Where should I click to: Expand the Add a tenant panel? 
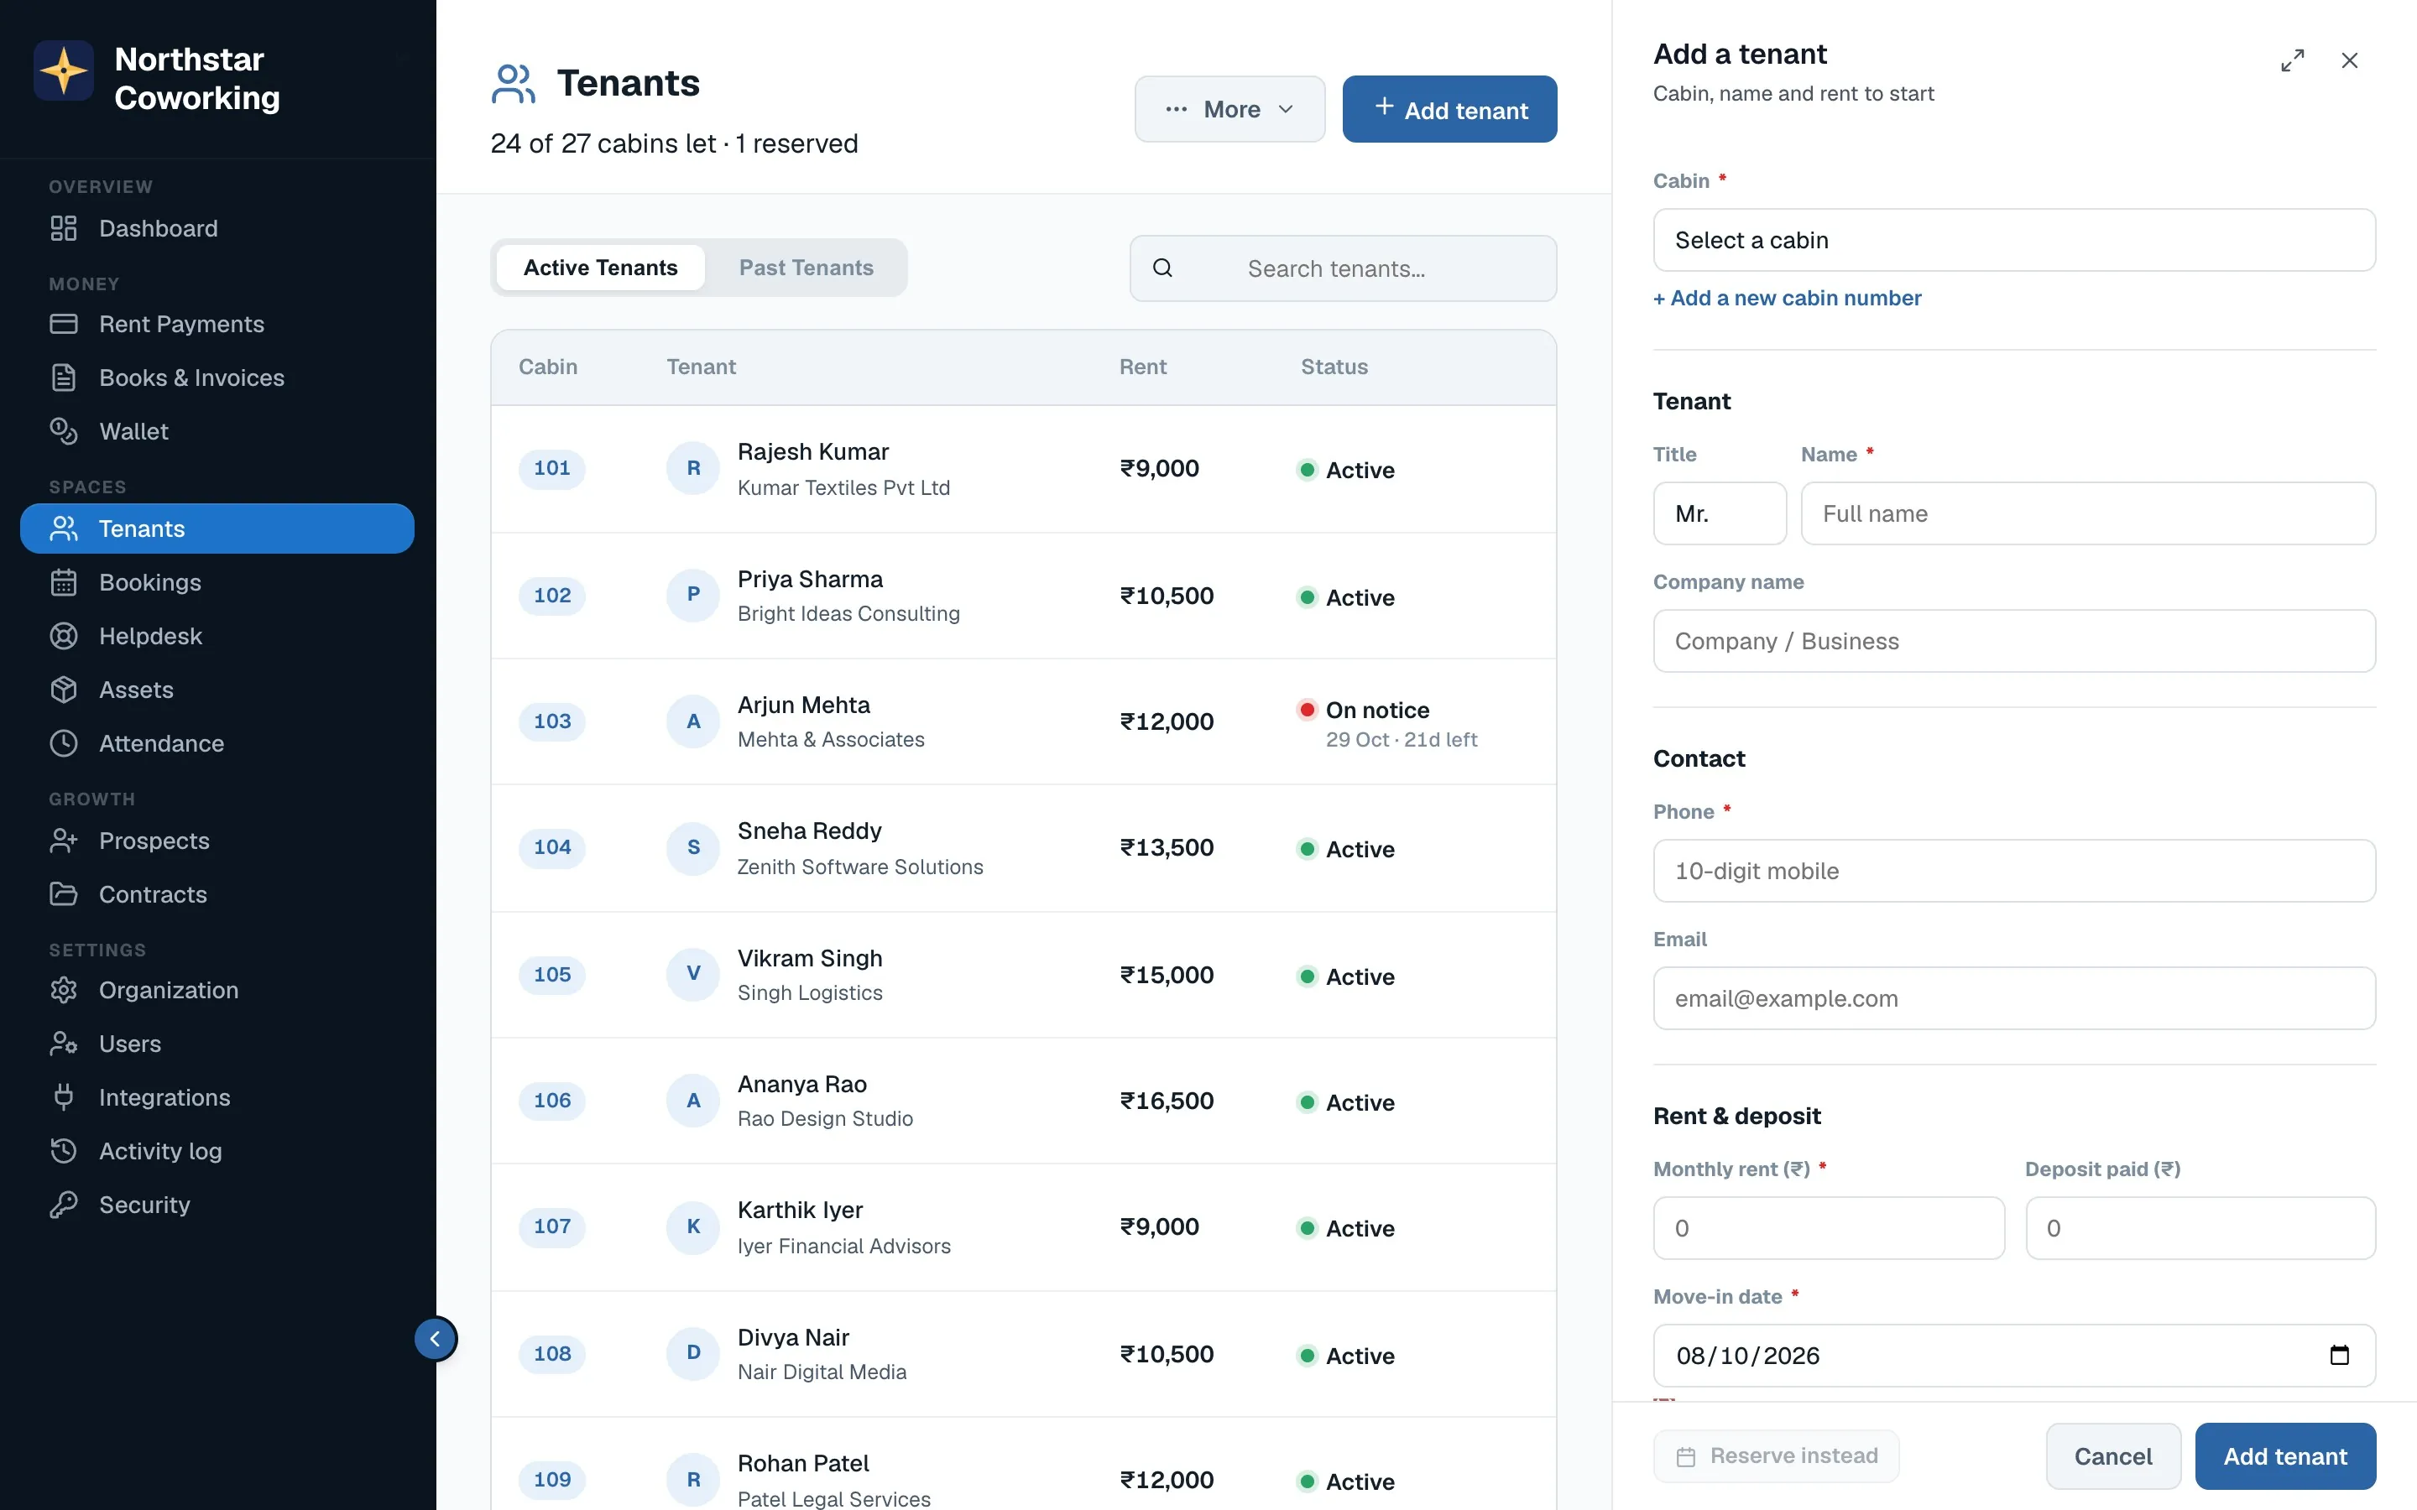coord(2292,61)
